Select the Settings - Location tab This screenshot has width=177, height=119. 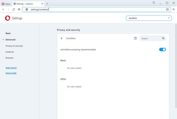[28, 4]
